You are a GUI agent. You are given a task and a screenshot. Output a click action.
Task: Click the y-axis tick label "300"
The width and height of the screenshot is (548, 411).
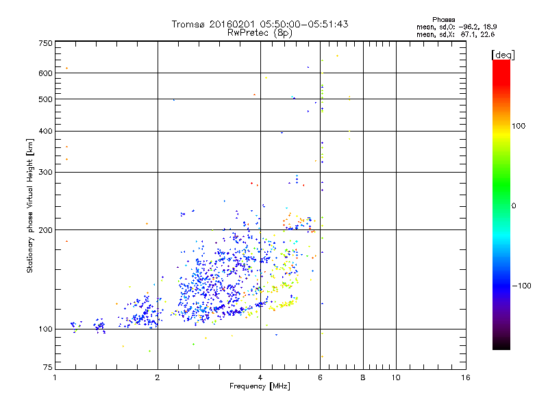(x=45, y=173)
